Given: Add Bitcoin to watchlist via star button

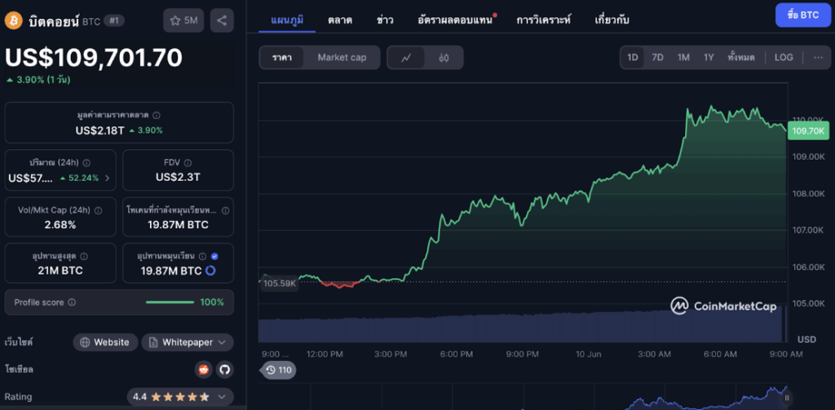Looking at the screenshot, I should pyautogui.click(x=183, y=20).
